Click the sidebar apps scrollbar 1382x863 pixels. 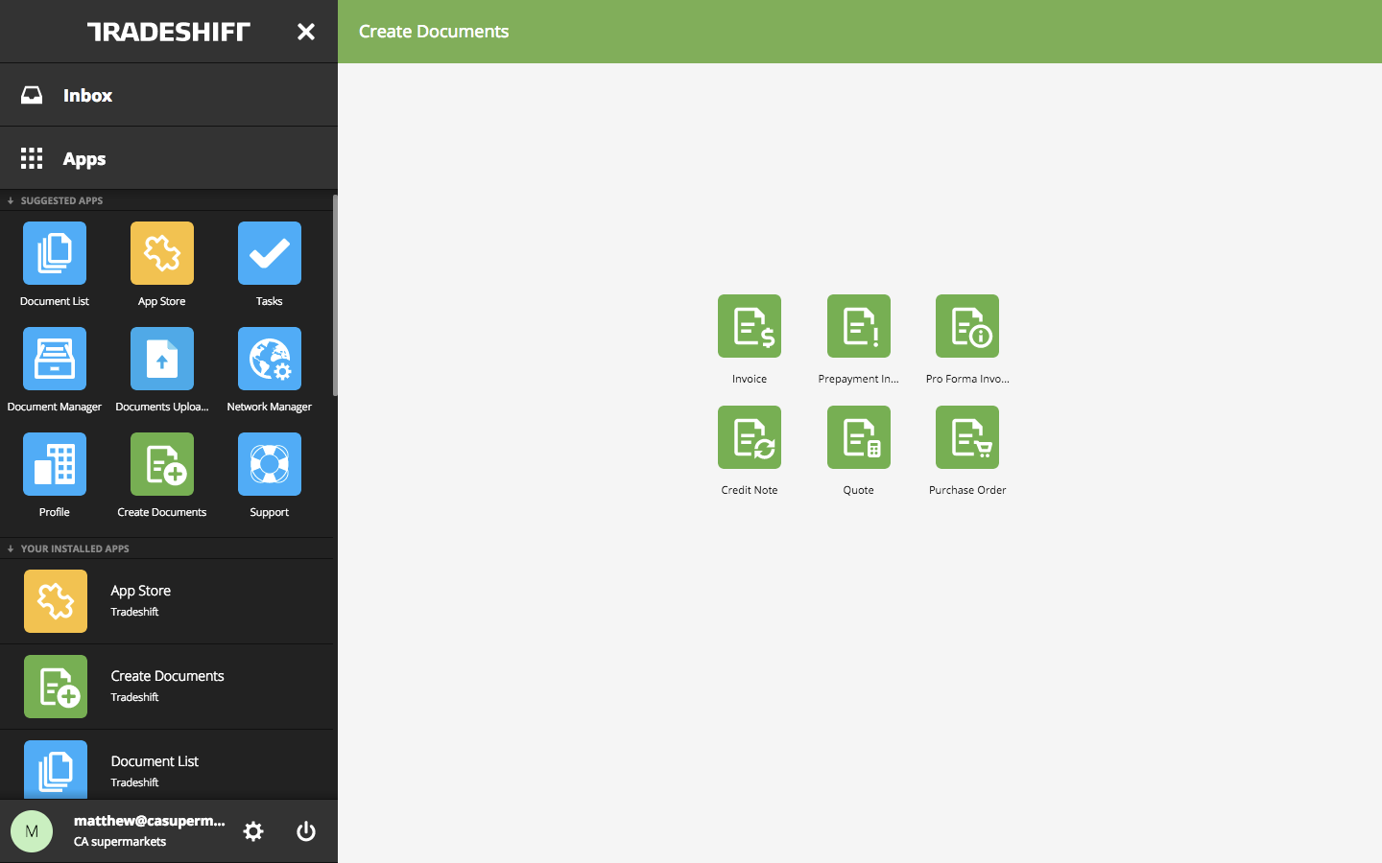click(335, 295)
